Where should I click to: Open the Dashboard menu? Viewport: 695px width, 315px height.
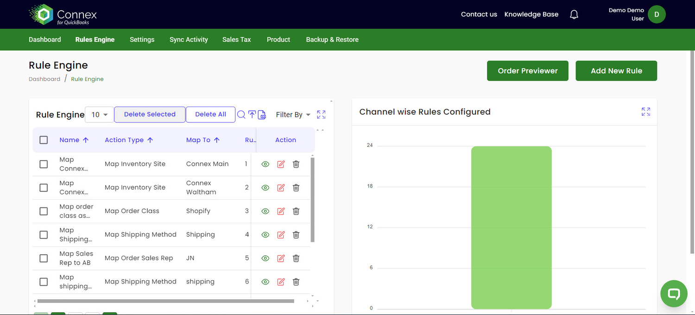(x=45, y=39)
